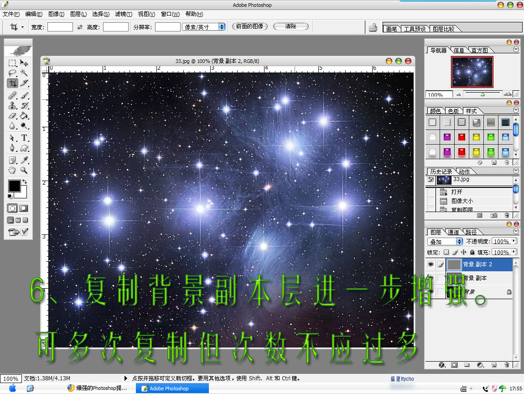Screen dimensions: 524x394
Task: Select the Dodge tool
Action: (24, 126)
